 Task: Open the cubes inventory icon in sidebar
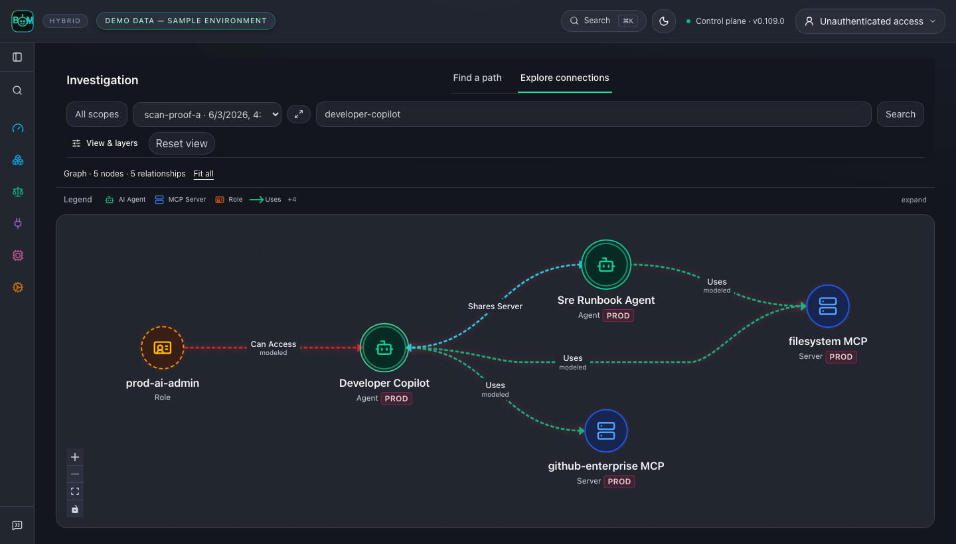[18, 160]
